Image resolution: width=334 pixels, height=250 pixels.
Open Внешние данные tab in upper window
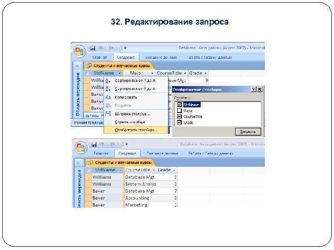pyautogui.click(x=161, y=57)
